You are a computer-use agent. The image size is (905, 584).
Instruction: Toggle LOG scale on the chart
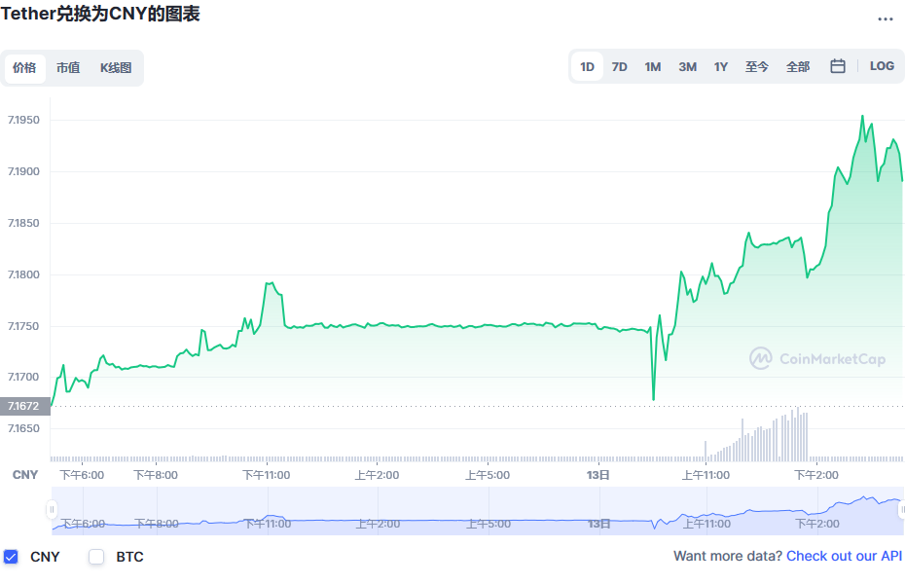(x=882, y=66)
